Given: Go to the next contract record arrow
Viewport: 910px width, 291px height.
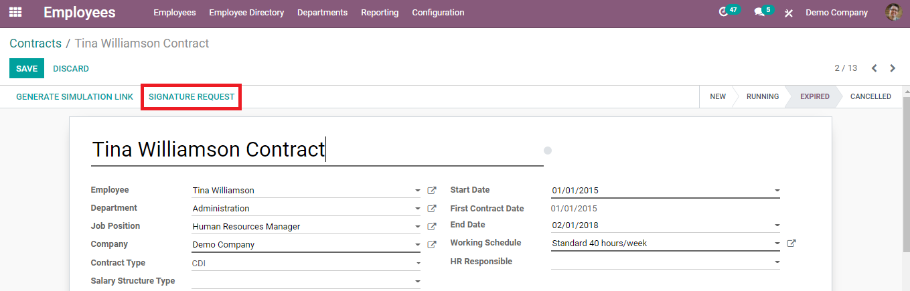Looking at the screenshot, I should pos(893,68).
